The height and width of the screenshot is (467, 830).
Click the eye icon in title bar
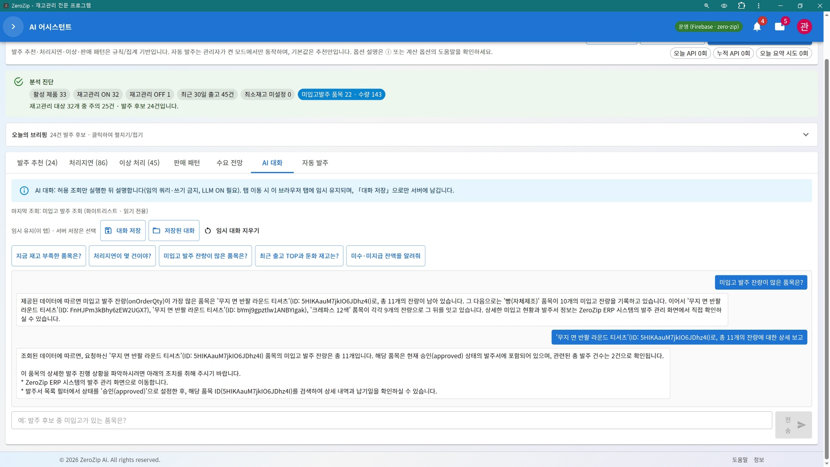coord(724,6)
